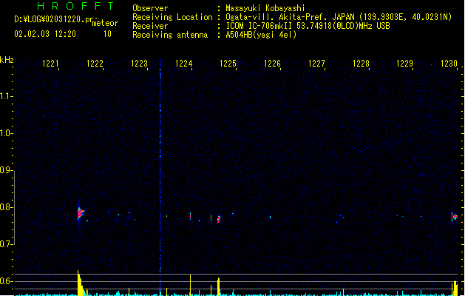Image resolution: width=465 pixels, height=296 pixels.
Task: Click the 0.9 kHz frequency tick label
Action: coord(6,170)
